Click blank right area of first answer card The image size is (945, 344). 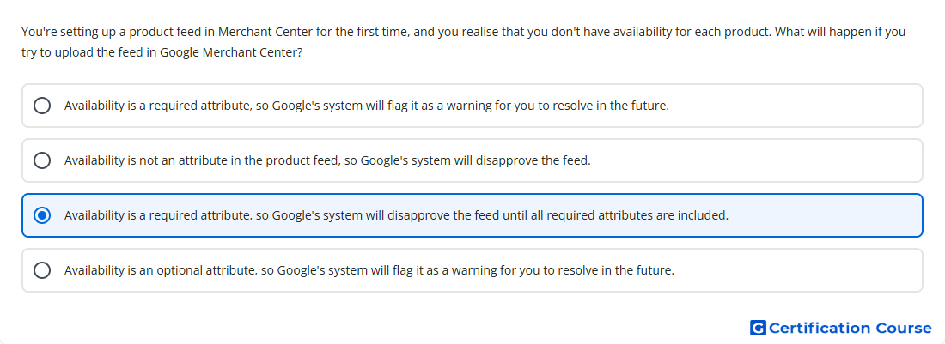(796, 106)
